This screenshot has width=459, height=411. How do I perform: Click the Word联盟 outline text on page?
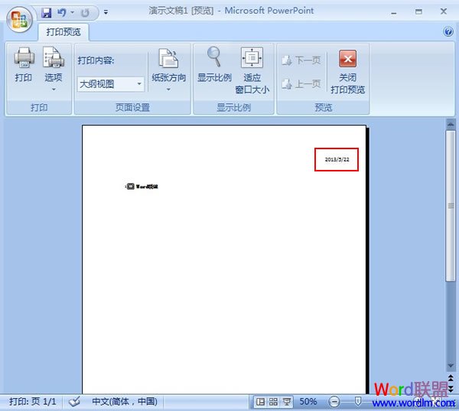(147, 186)
